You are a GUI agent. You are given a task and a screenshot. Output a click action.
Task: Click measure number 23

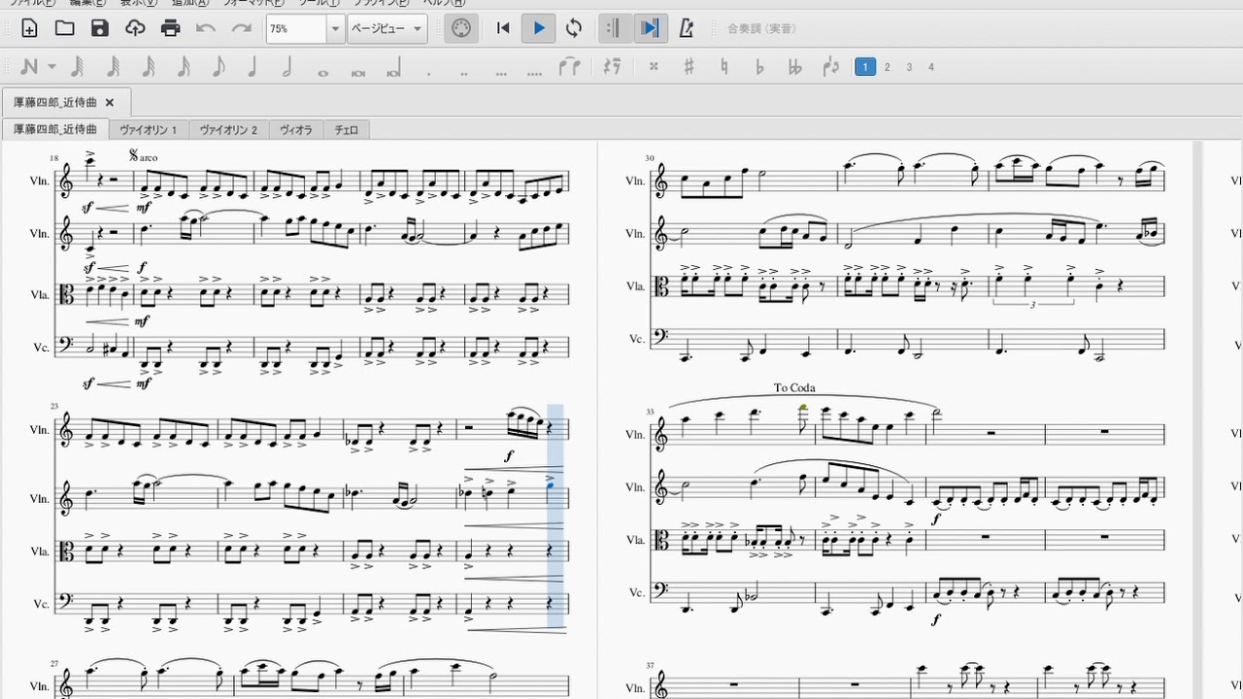(54, 407)
